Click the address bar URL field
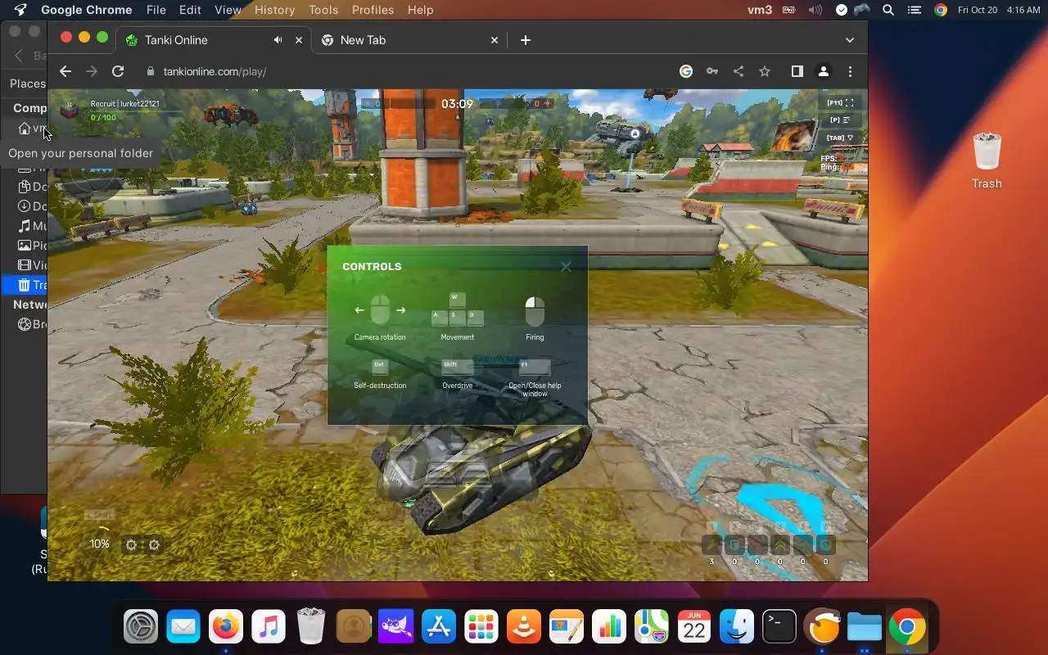 click(x=409, y=71)
